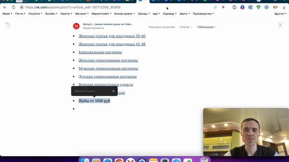This screenshot has height=162, width=289.
Task: Open the blue checkmark circle extension
Action: tap(266, 7)
